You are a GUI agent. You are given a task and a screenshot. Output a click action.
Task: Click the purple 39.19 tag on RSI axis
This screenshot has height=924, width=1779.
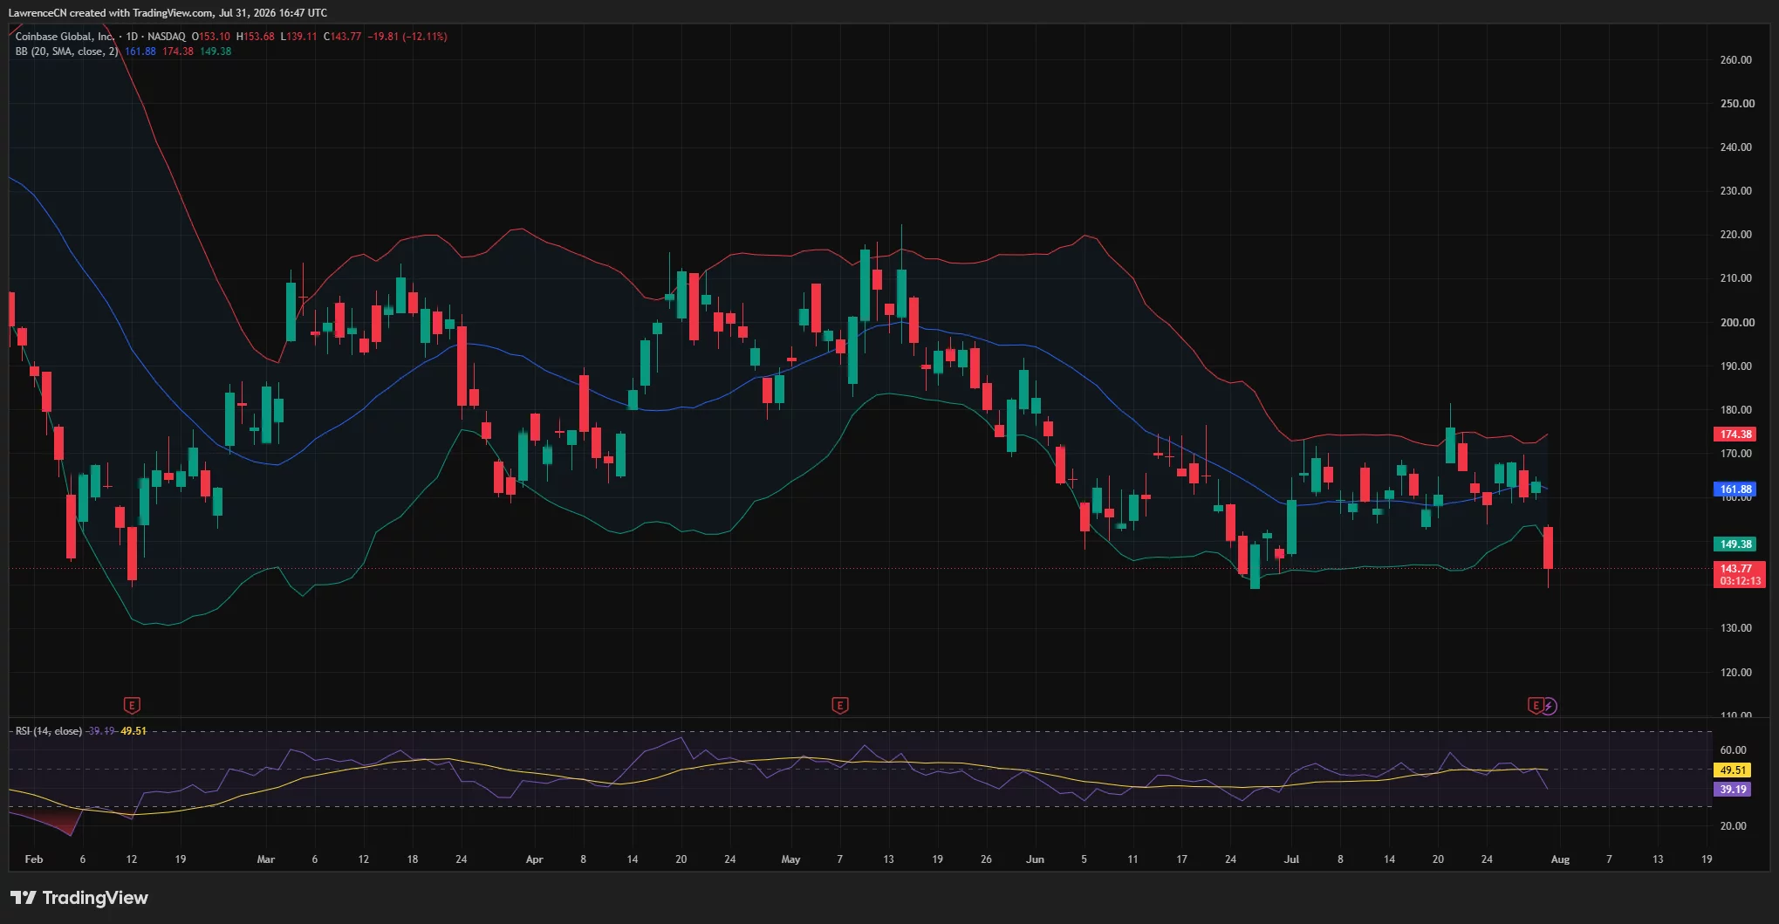pos(1733,790)
